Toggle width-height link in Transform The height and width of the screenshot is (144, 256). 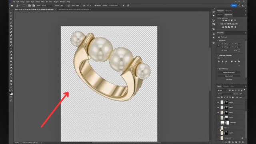(x=219, y=45)
